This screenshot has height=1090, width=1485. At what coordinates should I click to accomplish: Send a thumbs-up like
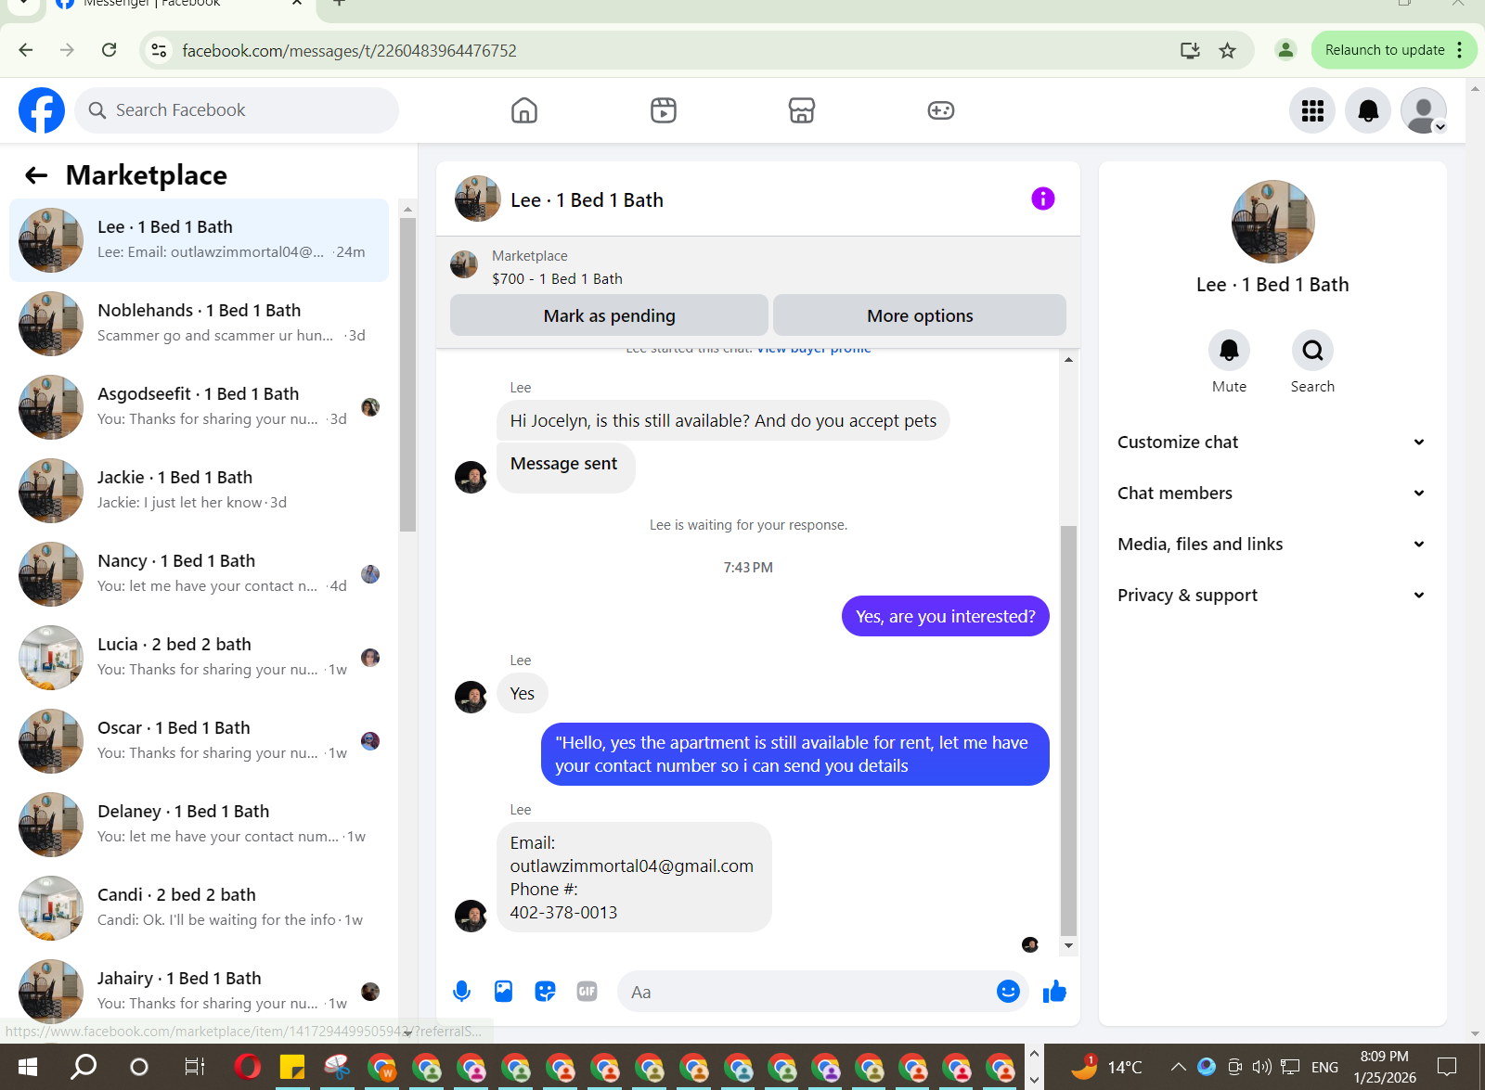tap(1054, 992)
